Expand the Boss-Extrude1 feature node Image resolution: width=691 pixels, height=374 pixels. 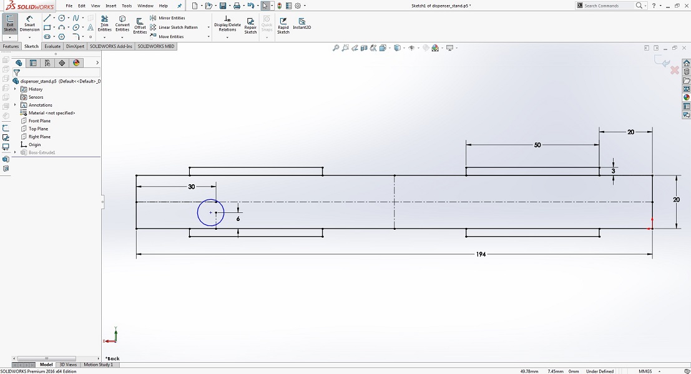tap(15, 152)
